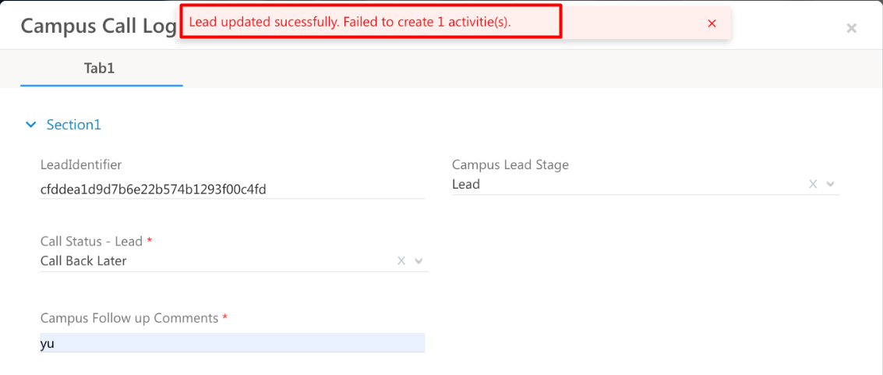The height and width of the screenshot is (375, 883).
Task: Click the Section1 heading text
Action: [x=74, y=125]
